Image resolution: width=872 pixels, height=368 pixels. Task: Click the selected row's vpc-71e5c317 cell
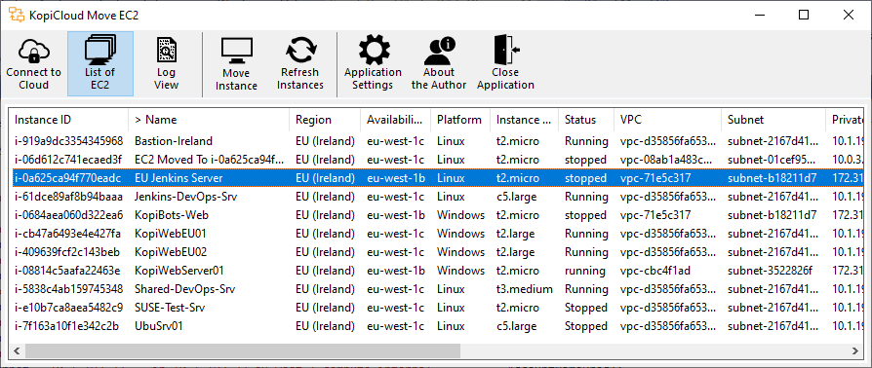[655, 178]
